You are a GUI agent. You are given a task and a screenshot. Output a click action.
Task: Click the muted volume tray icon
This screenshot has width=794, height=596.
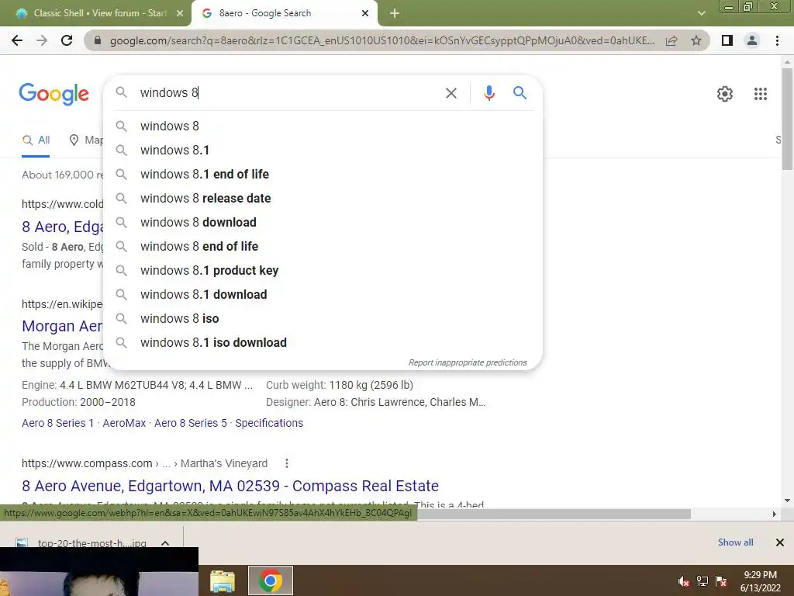pos(684,581)
